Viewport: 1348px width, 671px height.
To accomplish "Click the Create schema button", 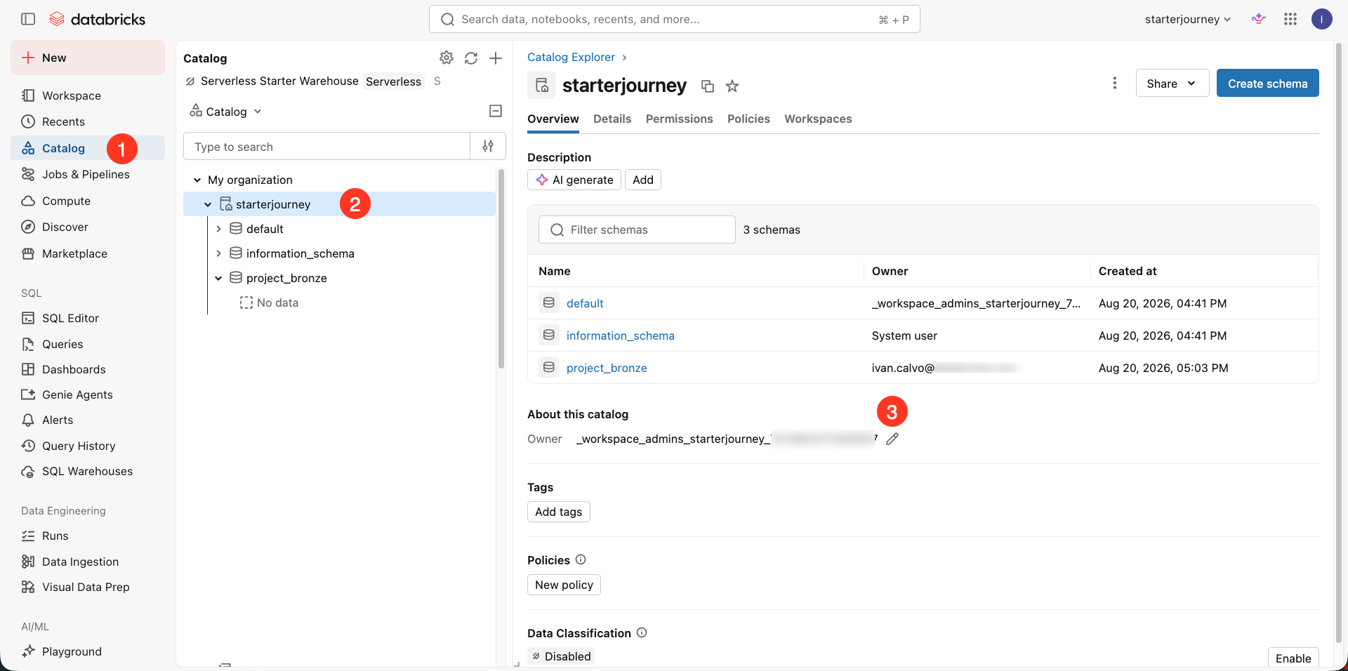I will [1267, 83].
